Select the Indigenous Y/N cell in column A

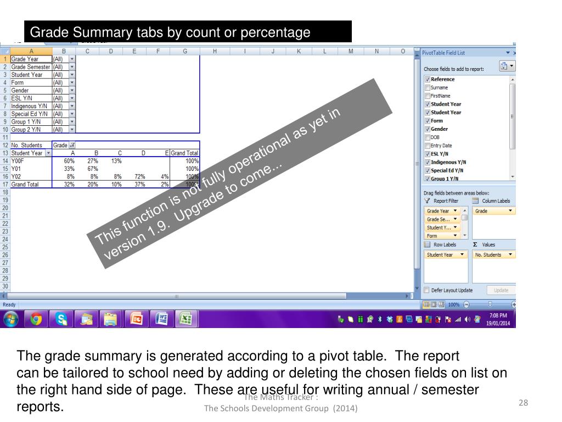31,106
